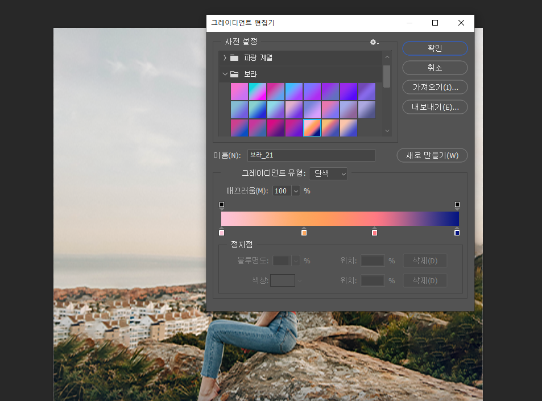This screenshot has width=542, height=401.
Task: Select the coral-pink color stop under gradient
Action: pyautogui.click(x=374, y=232)
